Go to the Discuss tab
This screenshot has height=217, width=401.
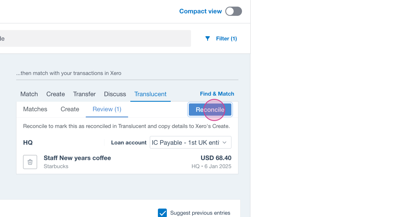115,94
